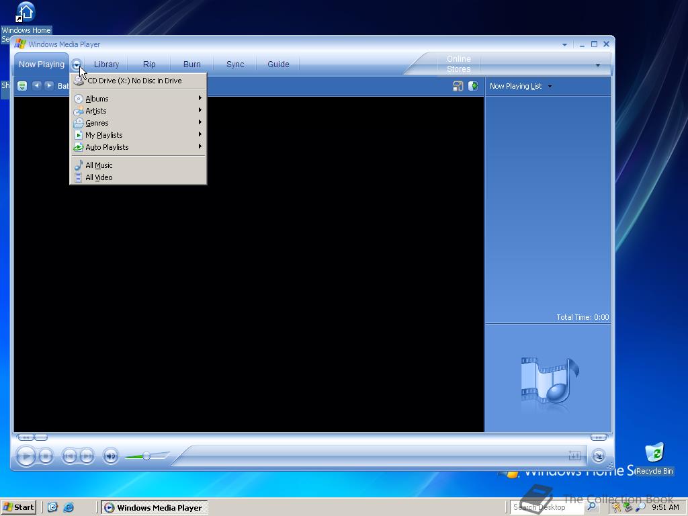Viewport: 688px width, 516px height.
Task: Click the All Music note icon
Action: (79, 165)
